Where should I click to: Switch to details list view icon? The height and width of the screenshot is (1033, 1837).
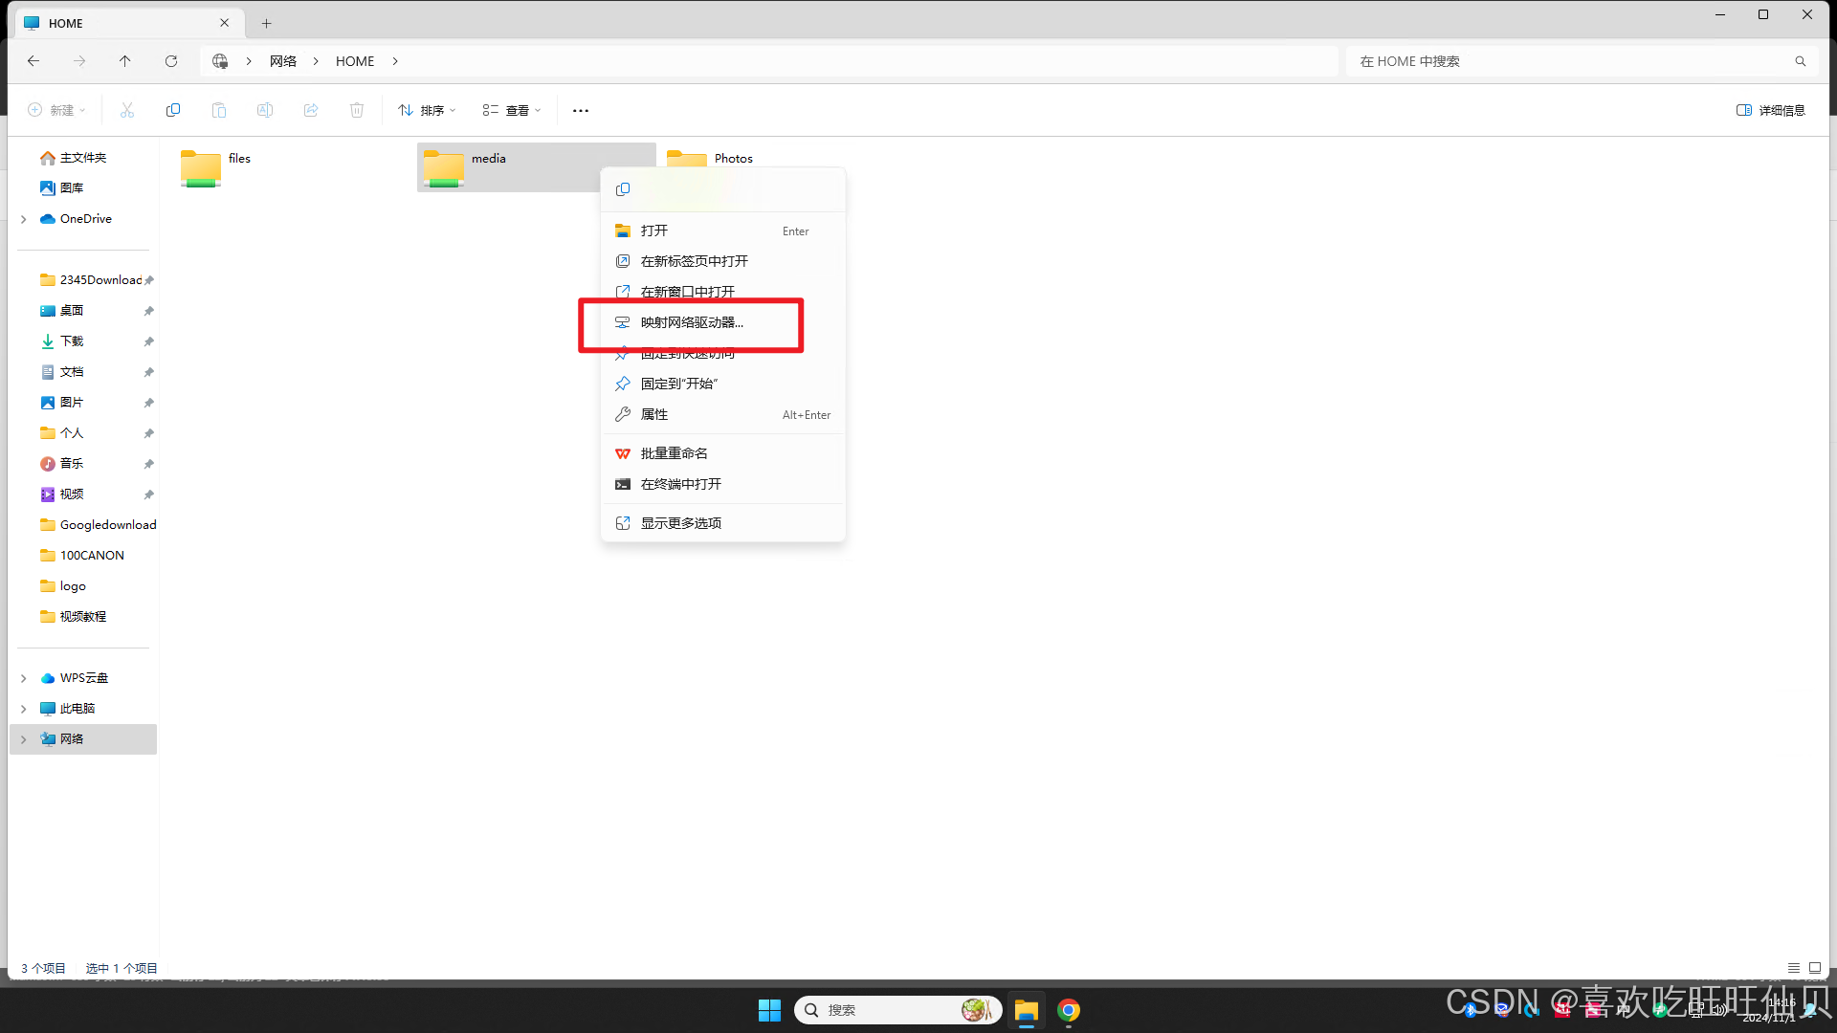coord(1794,968)
